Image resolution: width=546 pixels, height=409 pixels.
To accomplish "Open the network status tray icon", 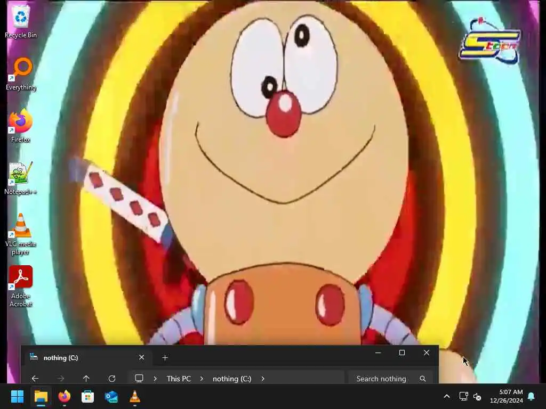I will click(463, 396).
